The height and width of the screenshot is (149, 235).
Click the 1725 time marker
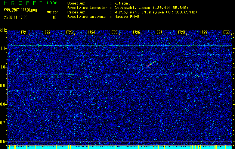tap(114, 32)
